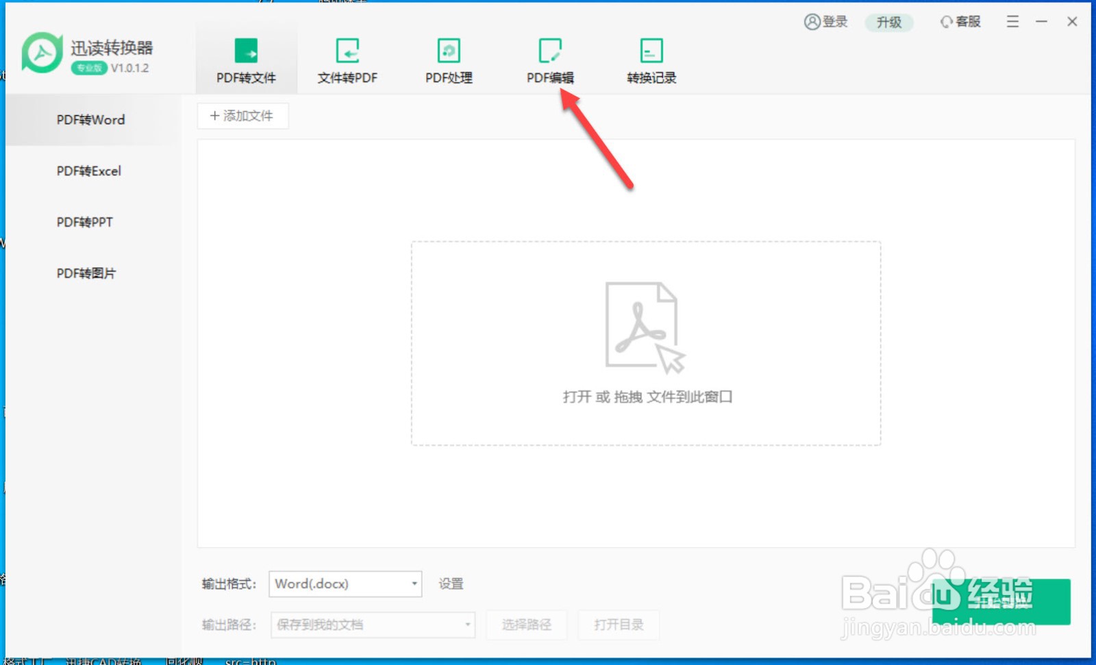The width and height of the screenshot is (1096, 665).
Task: Click the 选择路径 button
Action: (527, 625)
